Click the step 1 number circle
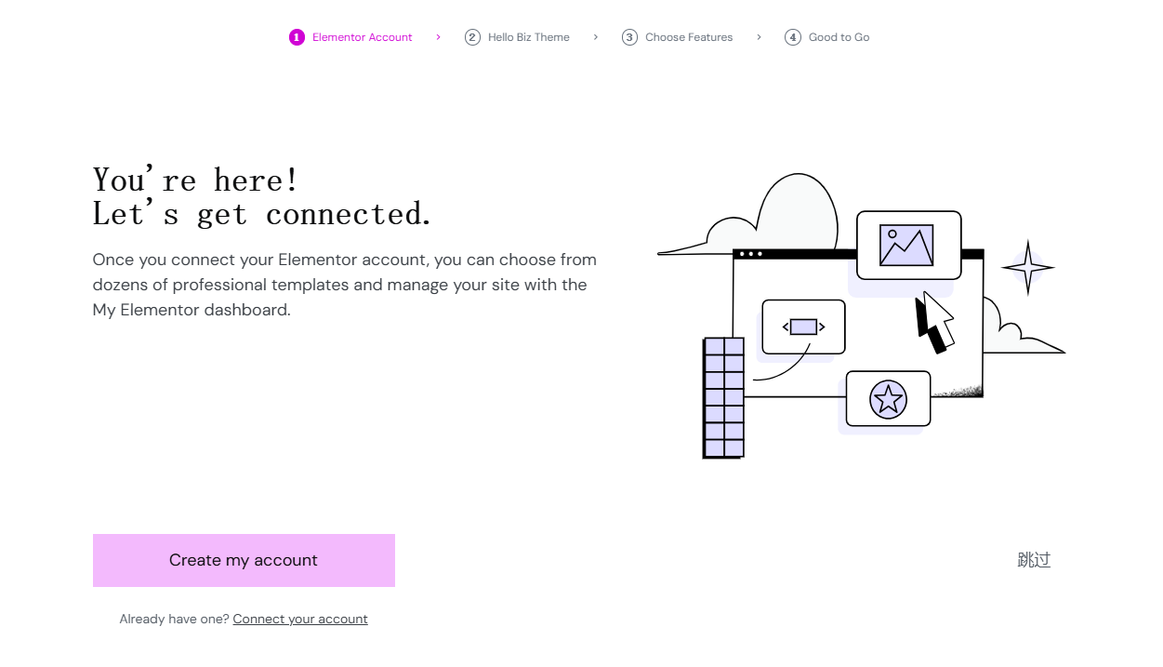 point(297,37)
